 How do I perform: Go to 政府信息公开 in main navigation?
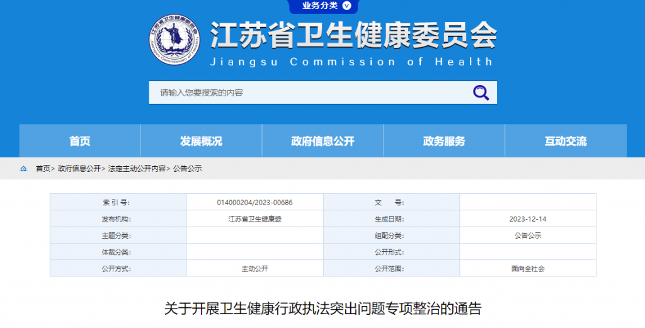coord(323,141)
